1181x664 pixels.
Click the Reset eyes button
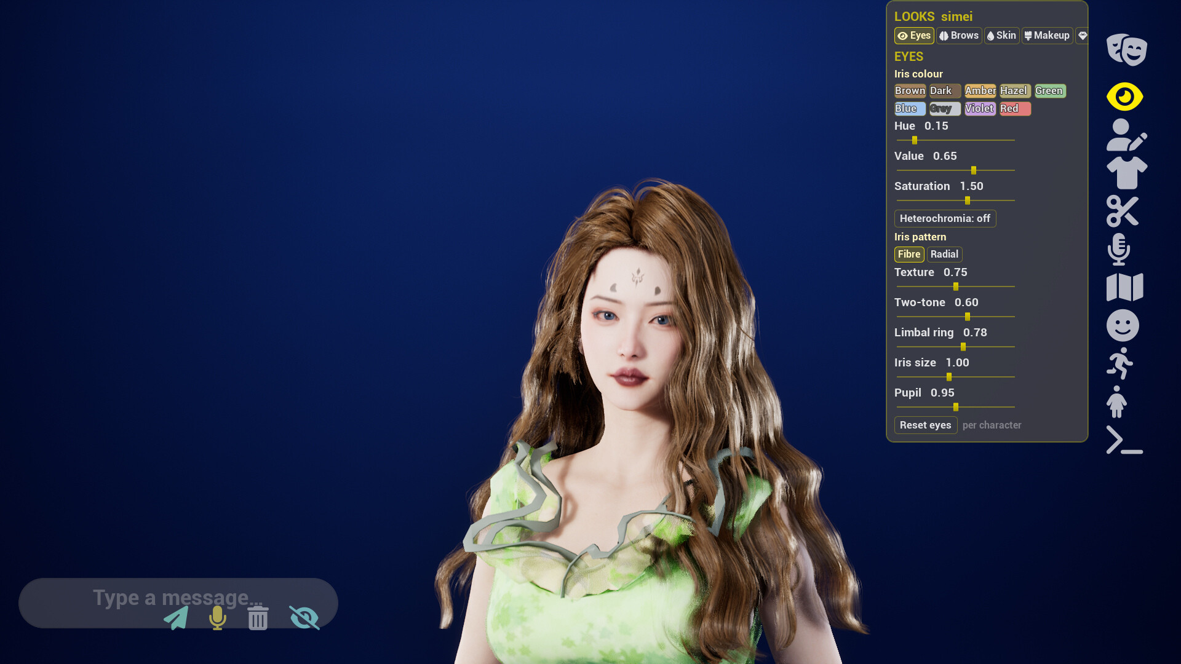coord(926,425)
